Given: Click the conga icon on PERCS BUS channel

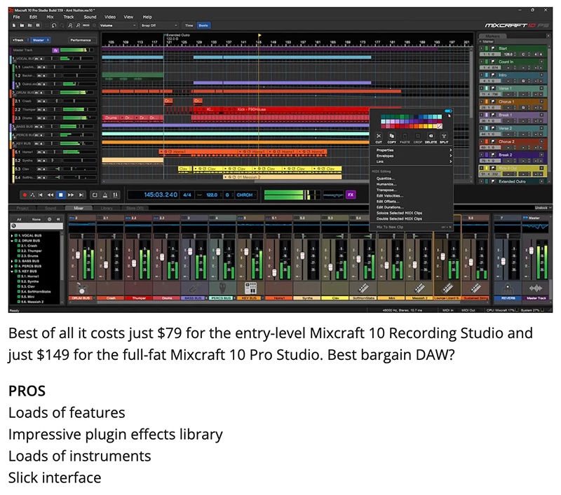Looking at the screenshot, I should [x=222, y=288].
